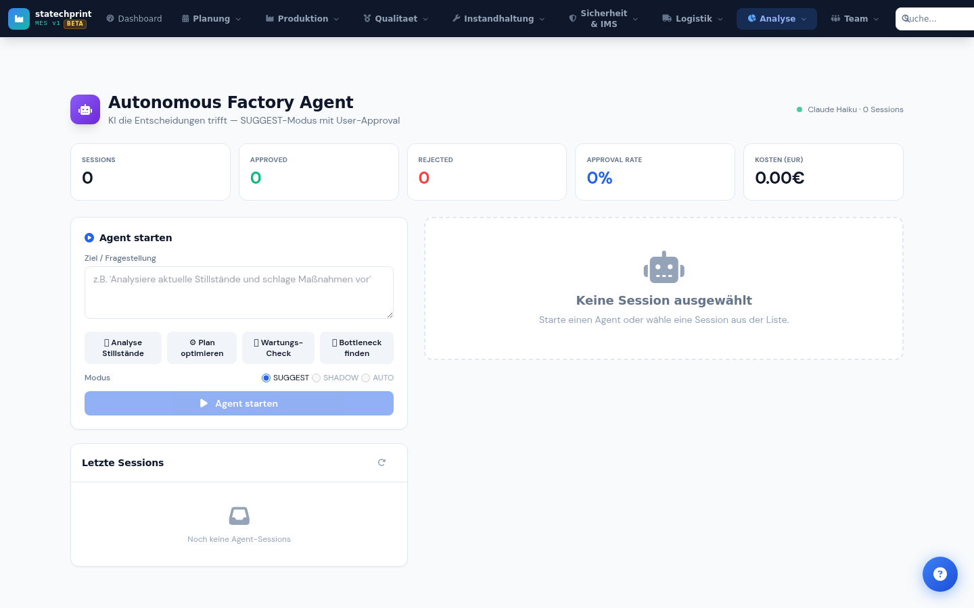Click the Analyse pie chart icon

tap(751, 19)
